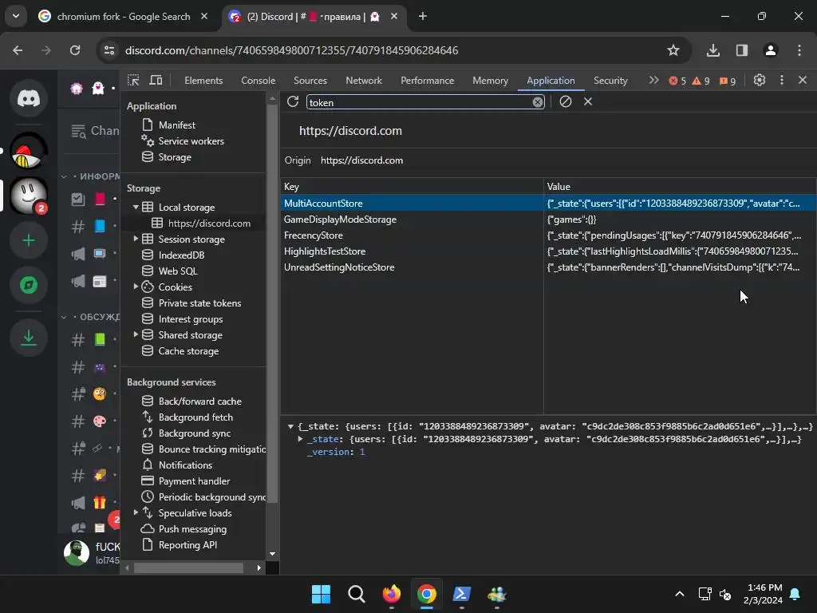Open Chrome downloads icon
Screen dimensions: 817x613
point(712,50)
